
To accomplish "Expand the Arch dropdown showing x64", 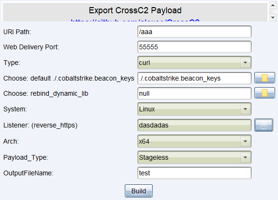I will tap(195, 141).
